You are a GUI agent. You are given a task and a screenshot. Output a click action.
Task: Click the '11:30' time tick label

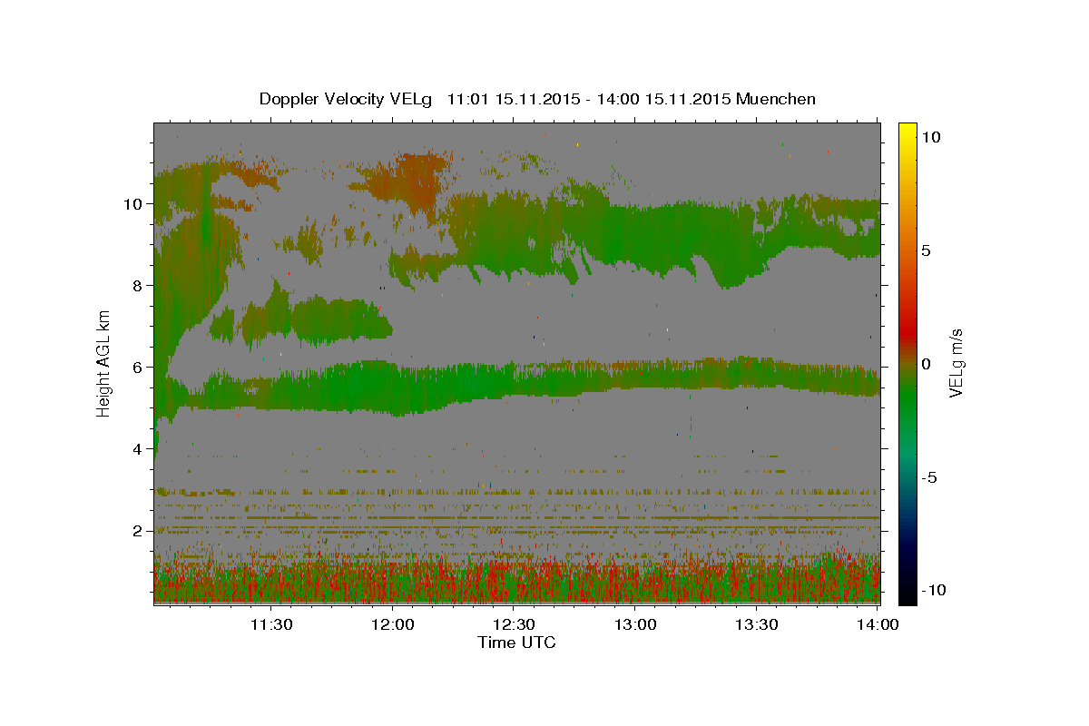pyautogui.click(x=271, y=624)
